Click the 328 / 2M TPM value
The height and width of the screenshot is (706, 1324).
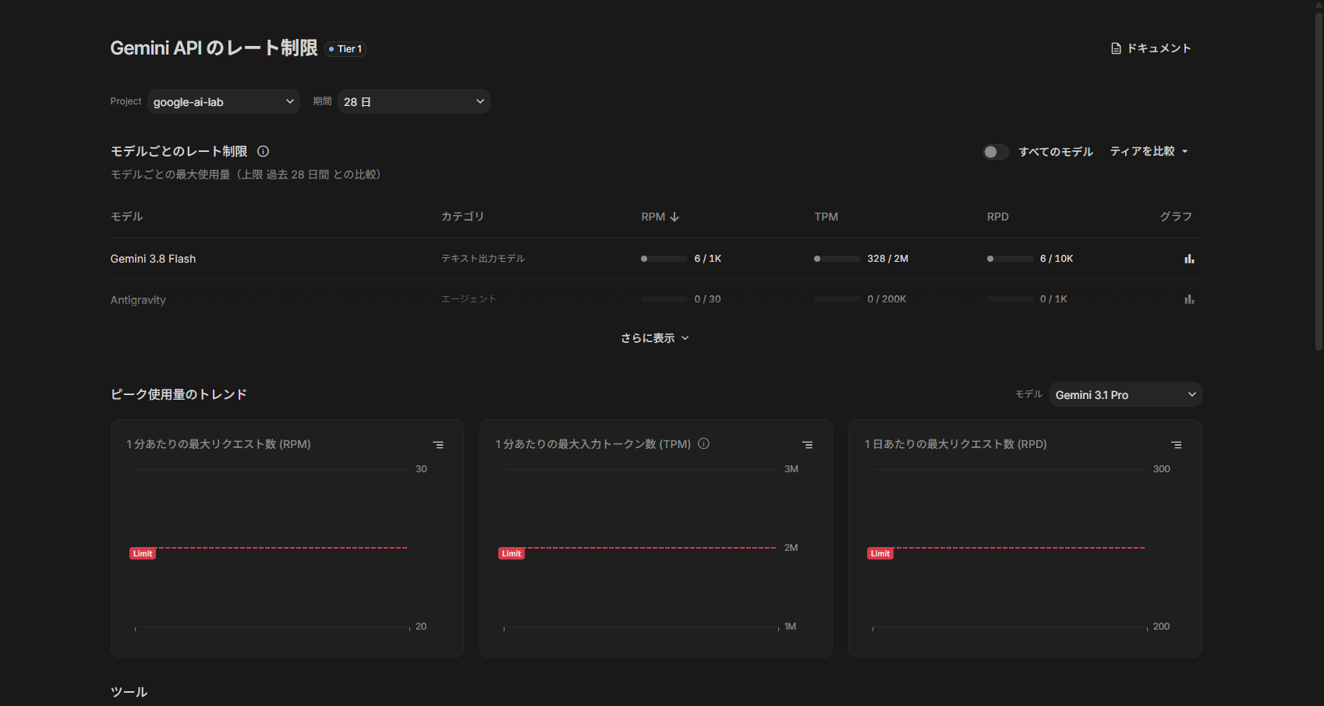pos(887,259)
